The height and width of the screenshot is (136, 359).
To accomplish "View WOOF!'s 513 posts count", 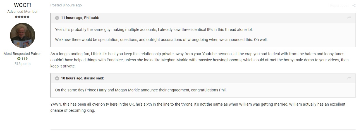I will [23, 64].
